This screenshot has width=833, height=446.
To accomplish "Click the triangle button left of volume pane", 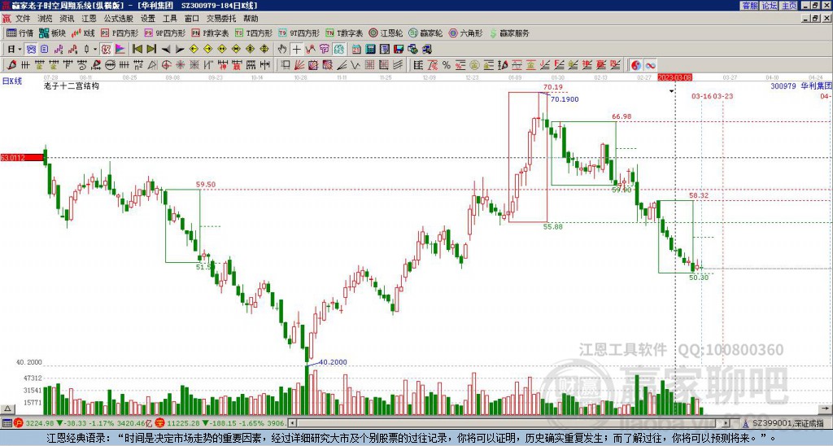I will coord(7,409).
